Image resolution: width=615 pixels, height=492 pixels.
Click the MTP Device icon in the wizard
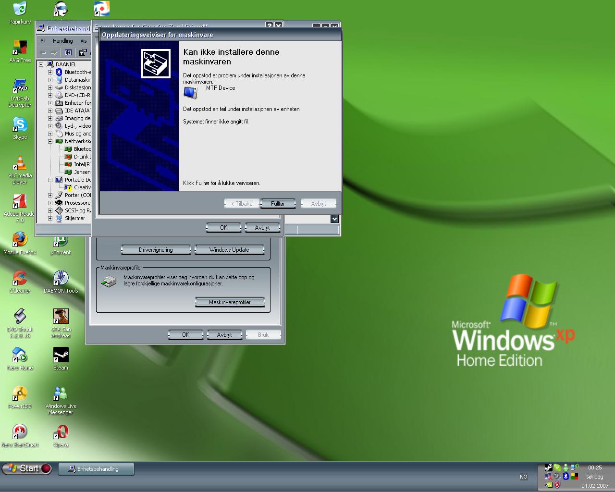pyautogui.click(x=190, y=92)
